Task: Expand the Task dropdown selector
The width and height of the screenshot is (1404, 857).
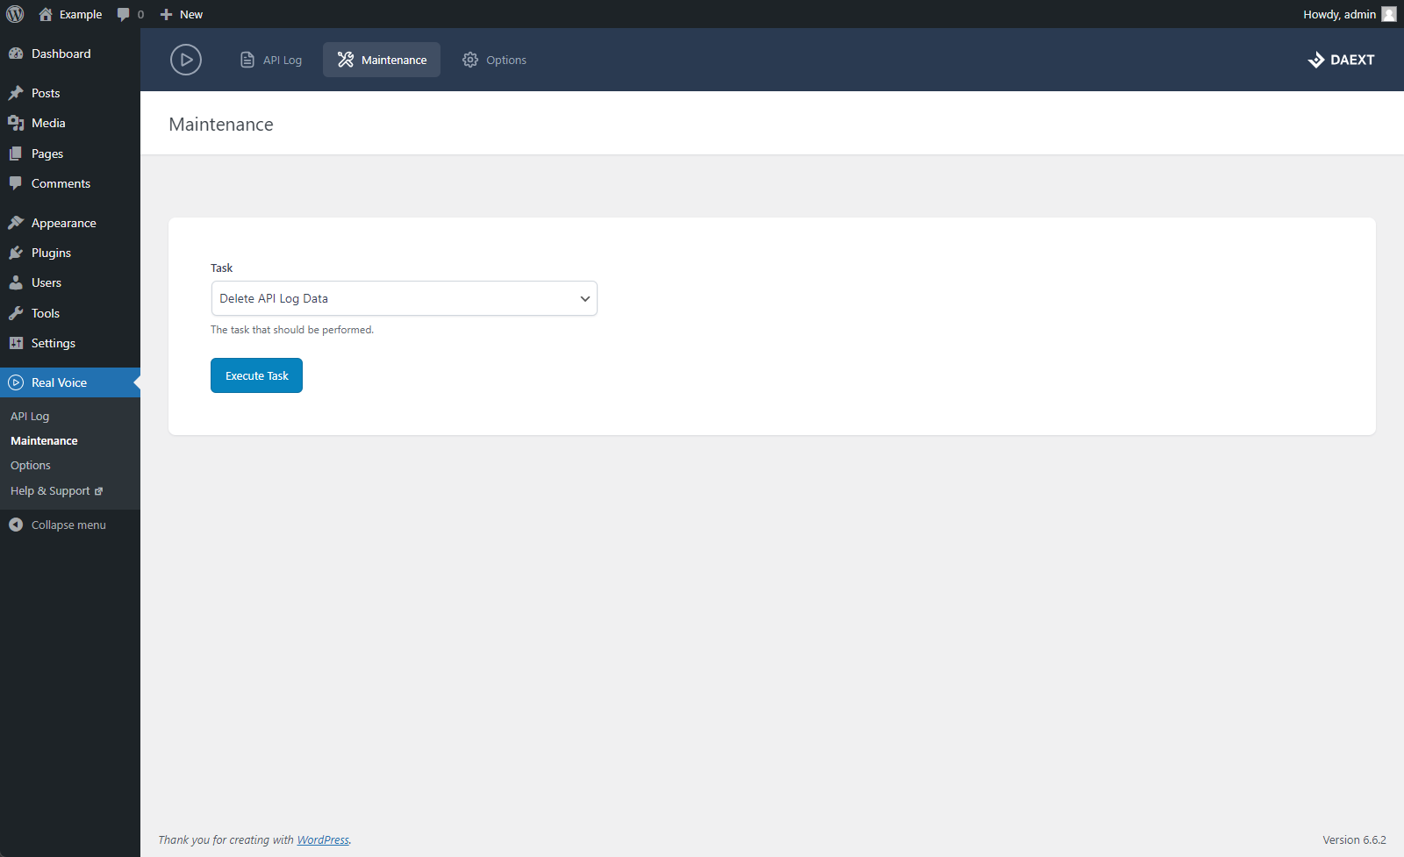Action: tap(404, 298)
